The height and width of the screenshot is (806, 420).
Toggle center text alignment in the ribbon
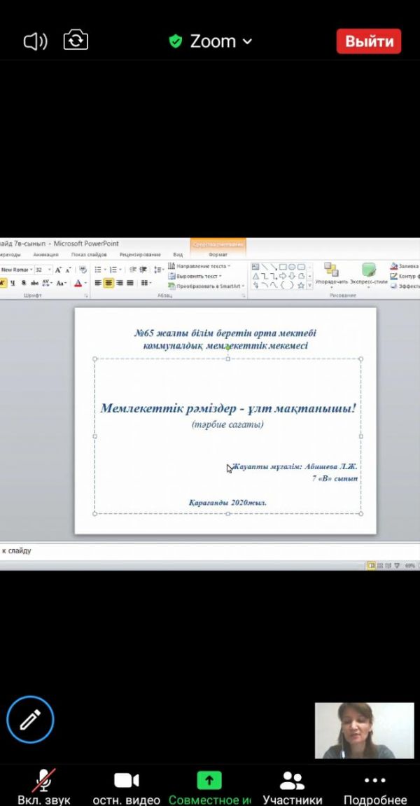tap(108, 283)
